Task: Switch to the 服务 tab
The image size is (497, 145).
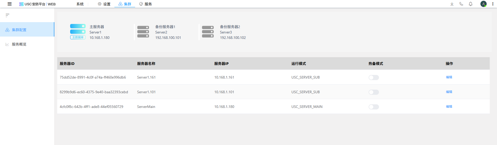Action: 145,4
